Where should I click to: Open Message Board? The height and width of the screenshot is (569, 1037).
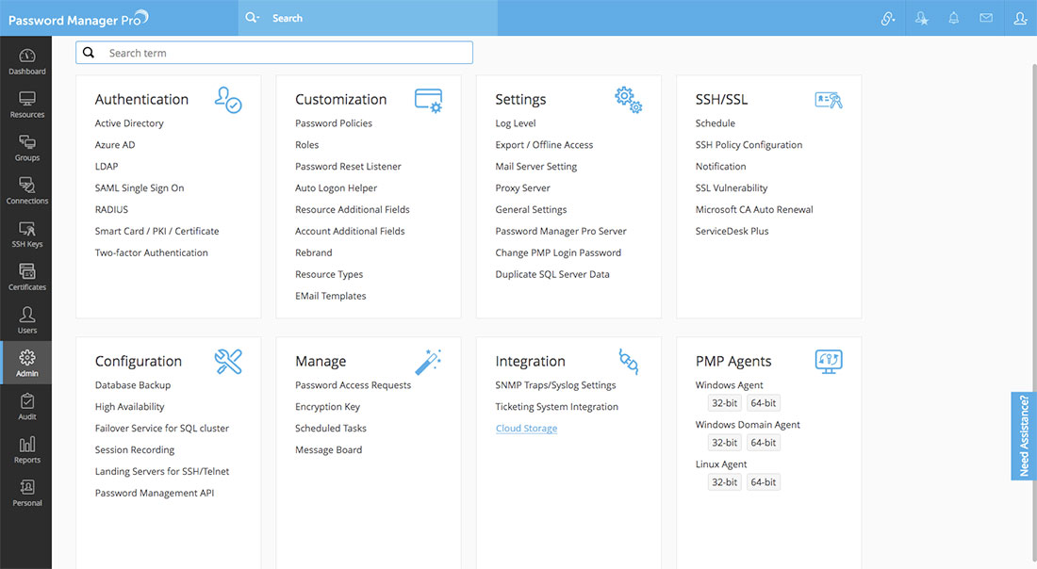click(329, 450)
